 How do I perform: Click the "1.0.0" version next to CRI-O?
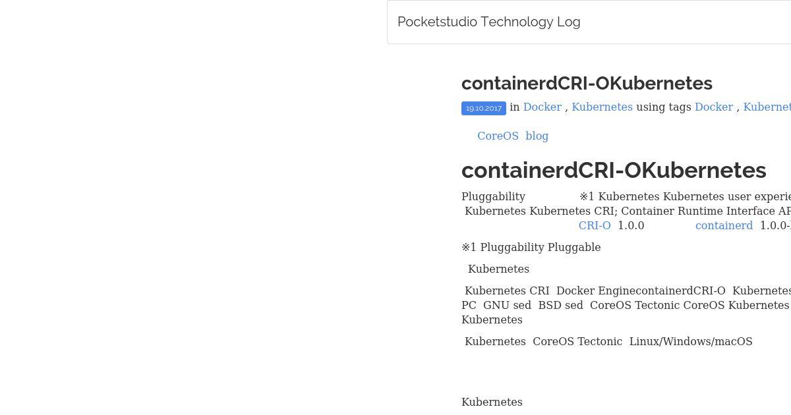coord(631,225)
